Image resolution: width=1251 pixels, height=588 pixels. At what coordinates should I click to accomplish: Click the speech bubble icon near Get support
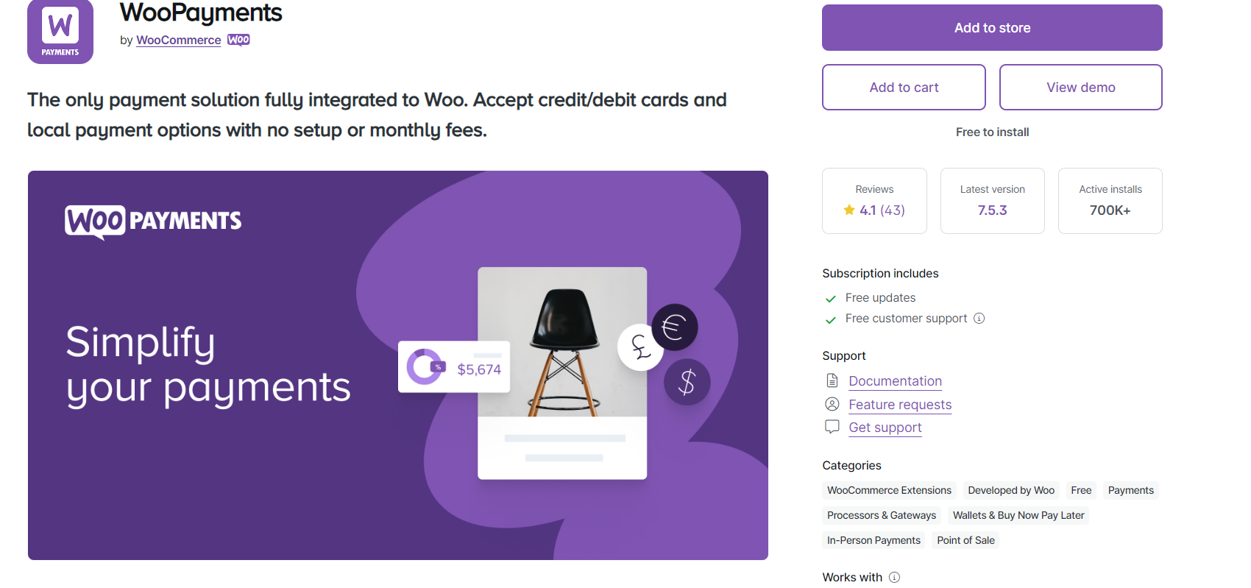[832, 426]
